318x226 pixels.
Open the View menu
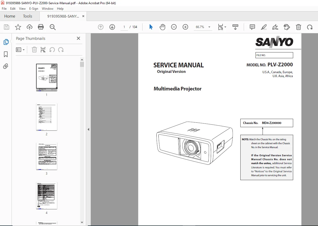pos(22,9)
